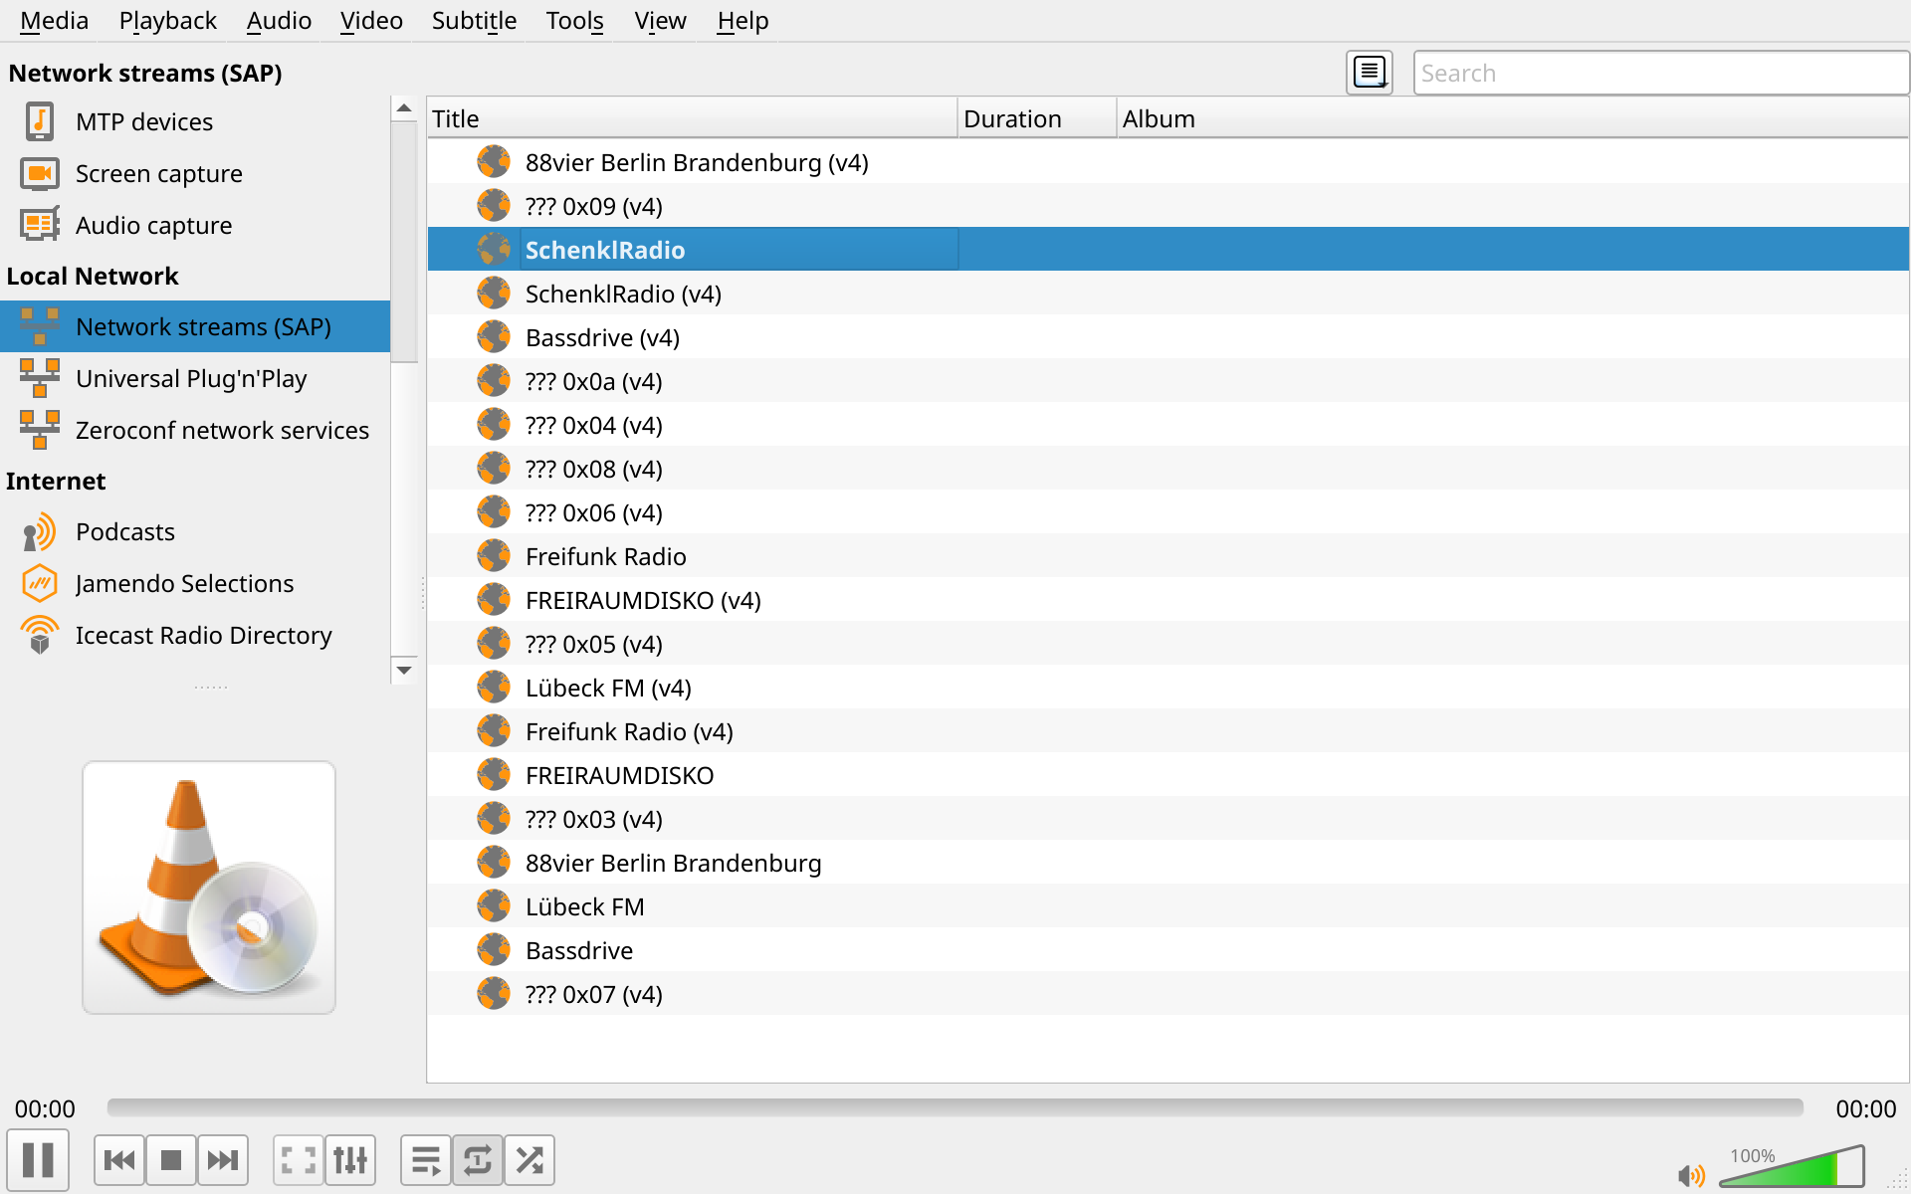Open the Media menu

55,21
